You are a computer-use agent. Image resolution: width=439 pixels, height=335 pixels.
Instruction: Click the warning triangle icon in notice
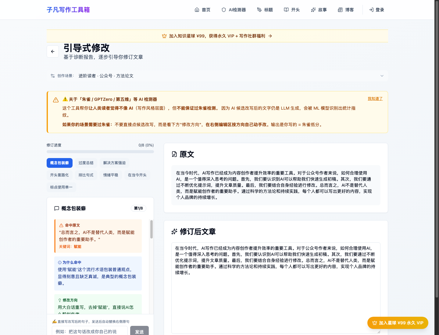click(56, 100)
